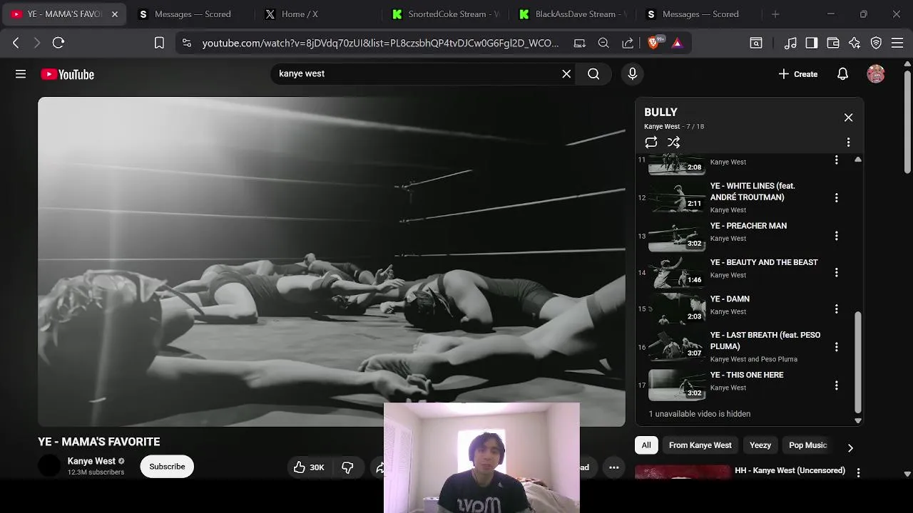Click the page vertical scrollbar
This screenshot has width=913, height=513.
[x=907, y=121]
